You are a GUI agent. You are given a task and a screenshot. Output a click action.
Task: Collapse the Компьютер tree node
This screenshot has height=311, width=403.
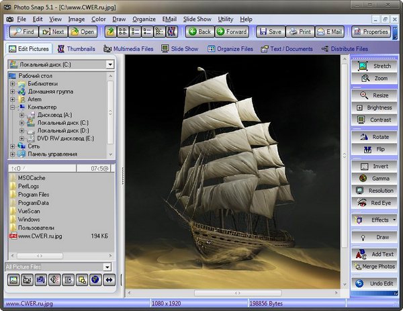(12, 107)
